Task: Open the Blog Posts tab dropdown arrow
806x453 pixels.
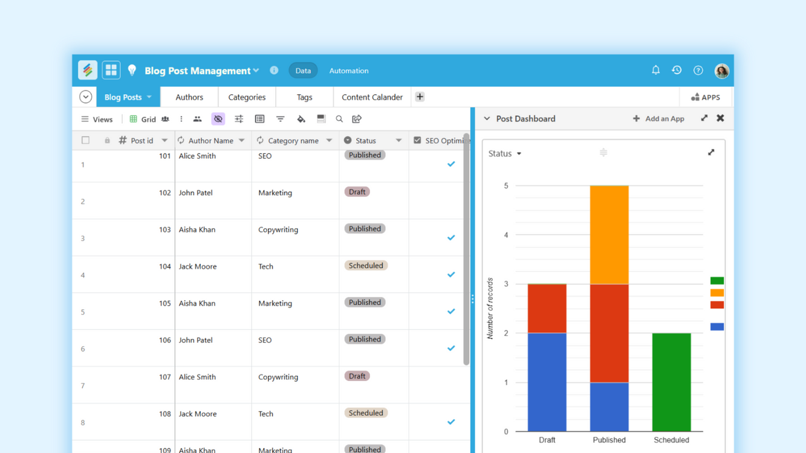Action: 149,97
